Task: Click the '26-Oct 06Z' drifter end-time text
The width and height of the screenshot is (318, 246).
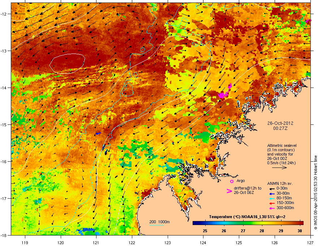Action: pos(244,192)
